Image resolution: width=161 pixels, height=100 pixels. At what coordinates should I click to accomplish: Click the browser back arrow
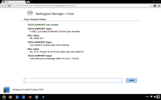[2, 6]
